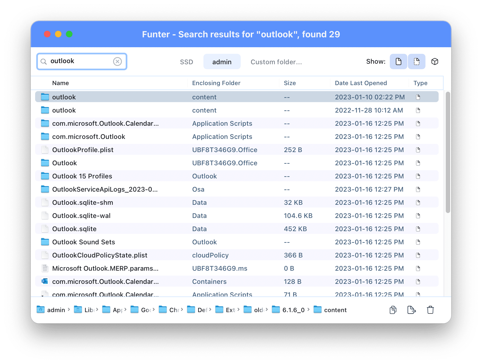
Task: Click the Containers enclosing folder cell
Action: tap(209, 282)
